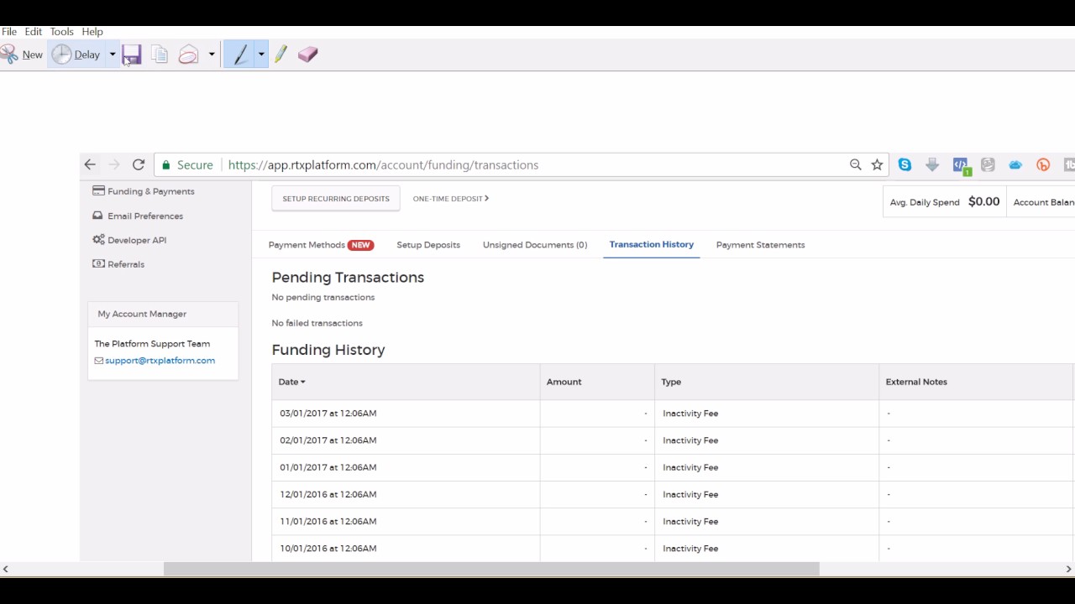Open the Tools menu
The width and height of the screenshot is (1075, 604).
tap(61, 32)
